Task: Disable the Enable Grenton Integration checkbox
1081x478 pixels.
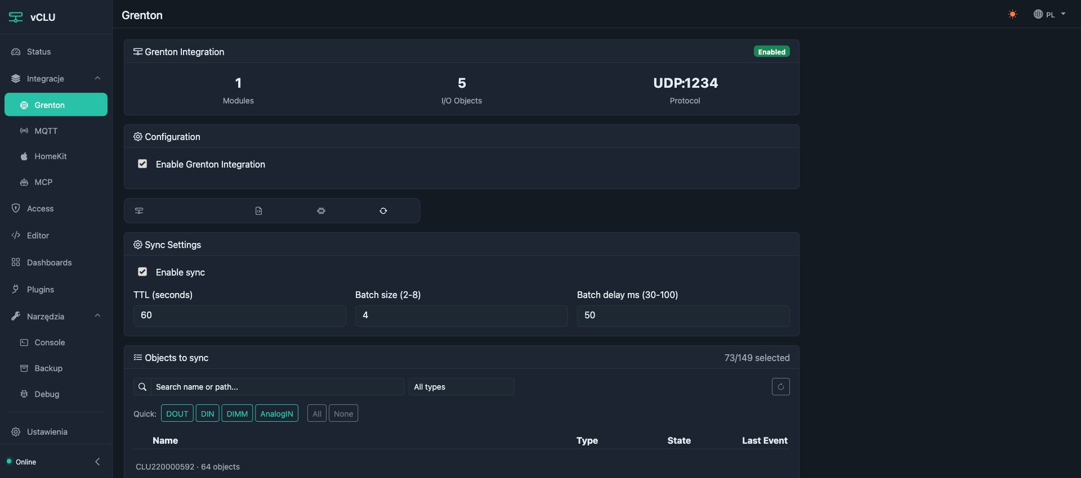Action: point(142,164)
